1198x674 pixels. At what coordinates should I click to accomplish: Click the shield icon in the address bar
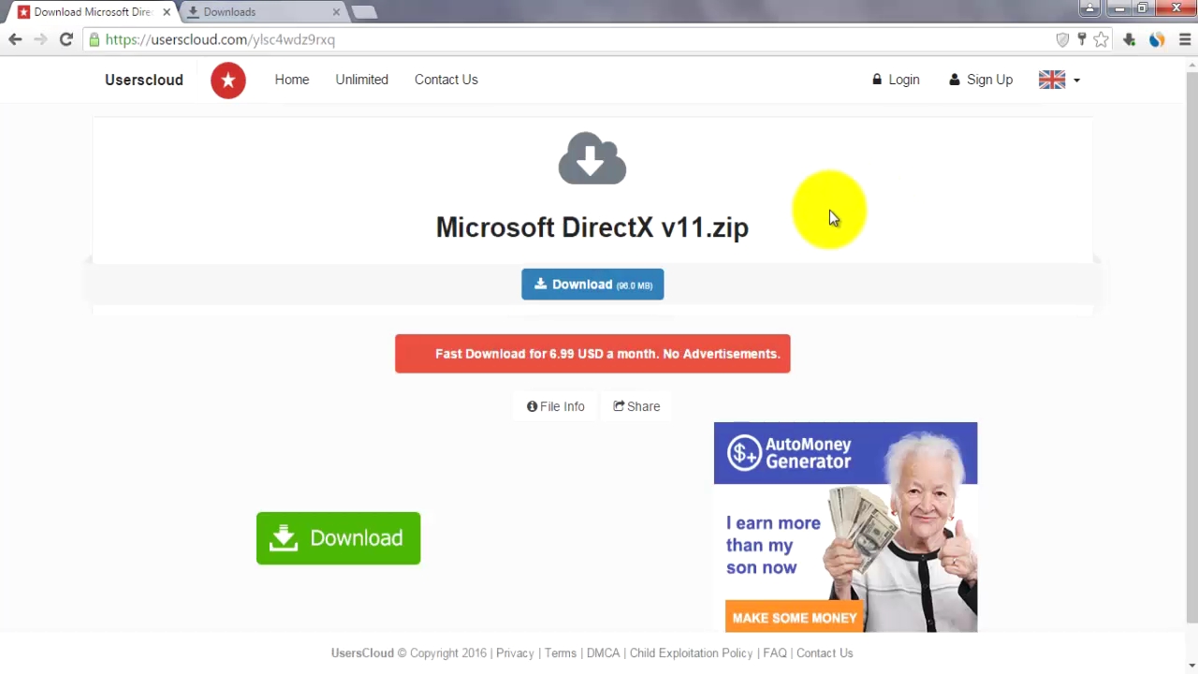coord(1062,39)
